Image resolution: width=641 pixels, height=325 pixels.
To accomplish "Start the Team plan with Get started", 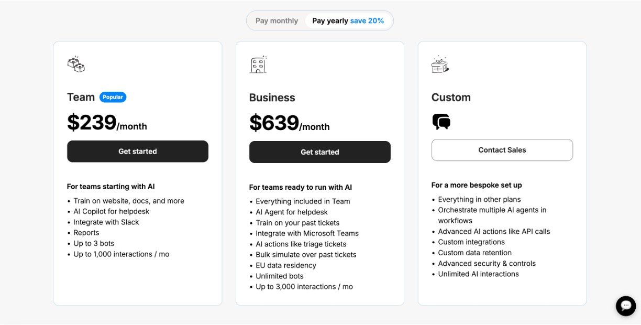I will pos(138,151).
